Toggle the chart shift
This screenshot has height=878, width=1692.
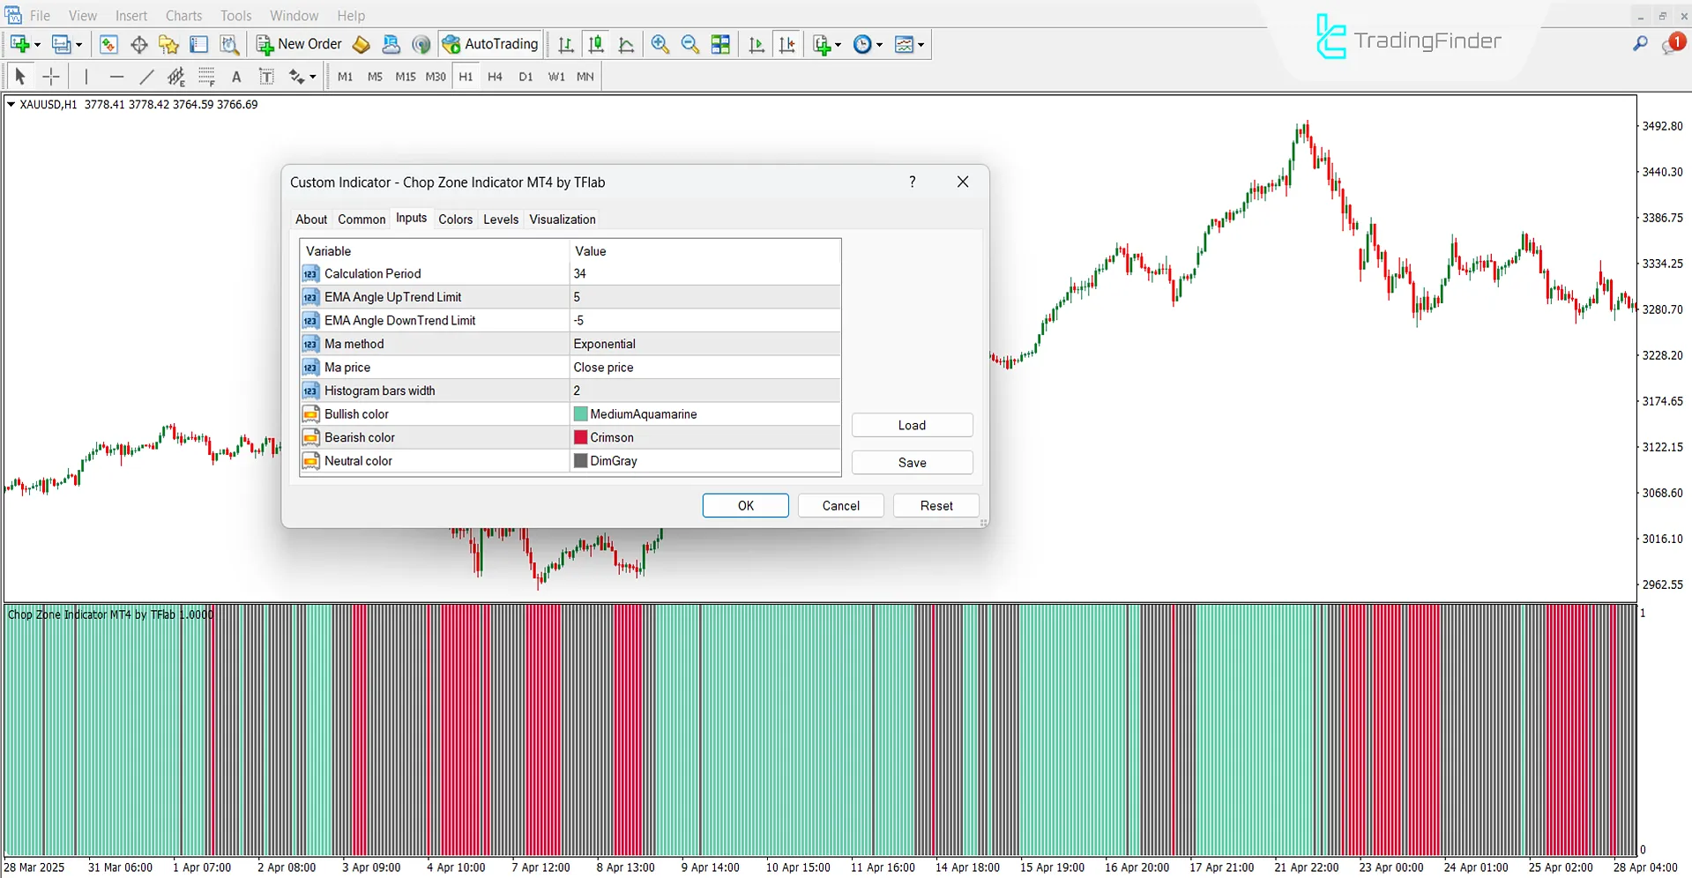[787, 44]
